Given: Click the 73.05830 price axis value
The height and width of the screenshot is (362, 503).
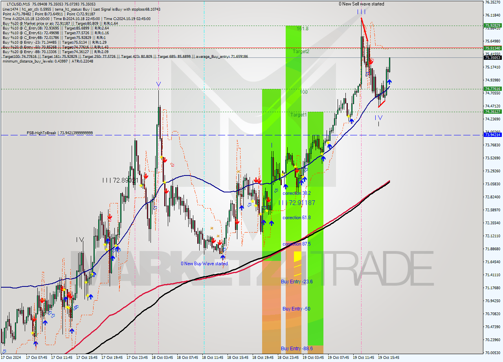Looking at the screenshot, I should point(493,184).
